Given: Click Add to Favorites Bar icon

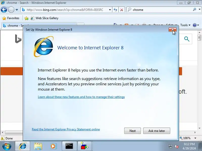Looking at the screenshot, I should [27, 18].
